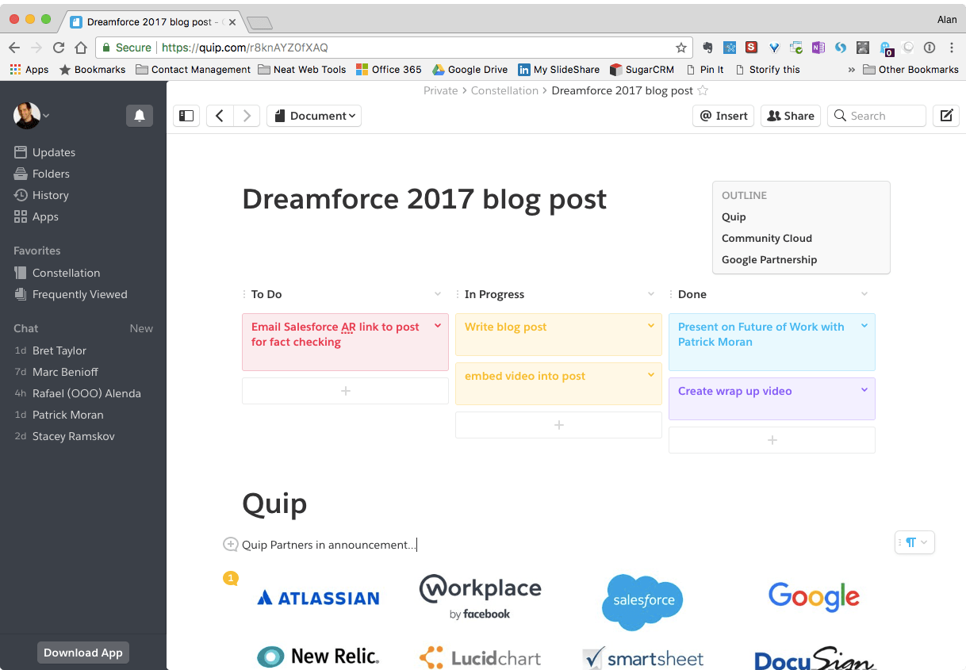This screenshot has width=966, height=670.
Task: Toggle the document panel with leftmost toolbar icon
Action: 186,116
